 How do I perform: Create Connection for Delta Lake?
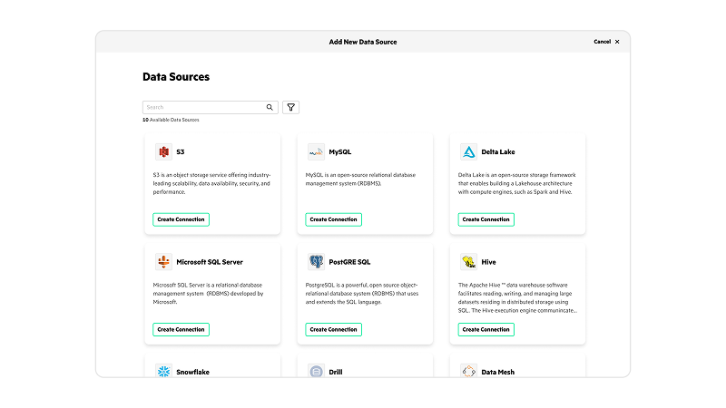click(486, 219)
